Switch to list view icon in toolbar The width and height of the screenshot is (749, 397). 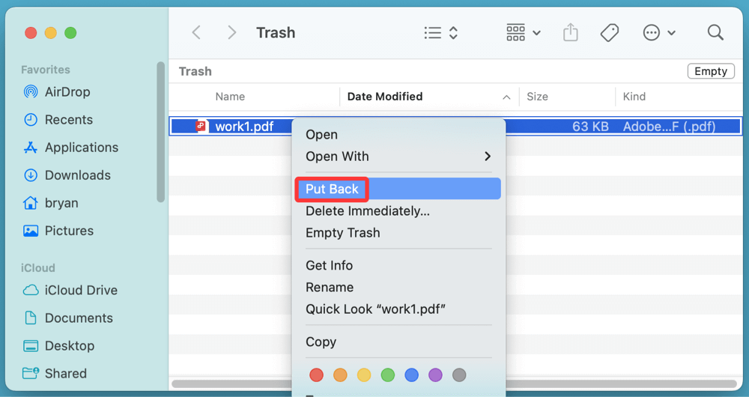coord(433,32)
